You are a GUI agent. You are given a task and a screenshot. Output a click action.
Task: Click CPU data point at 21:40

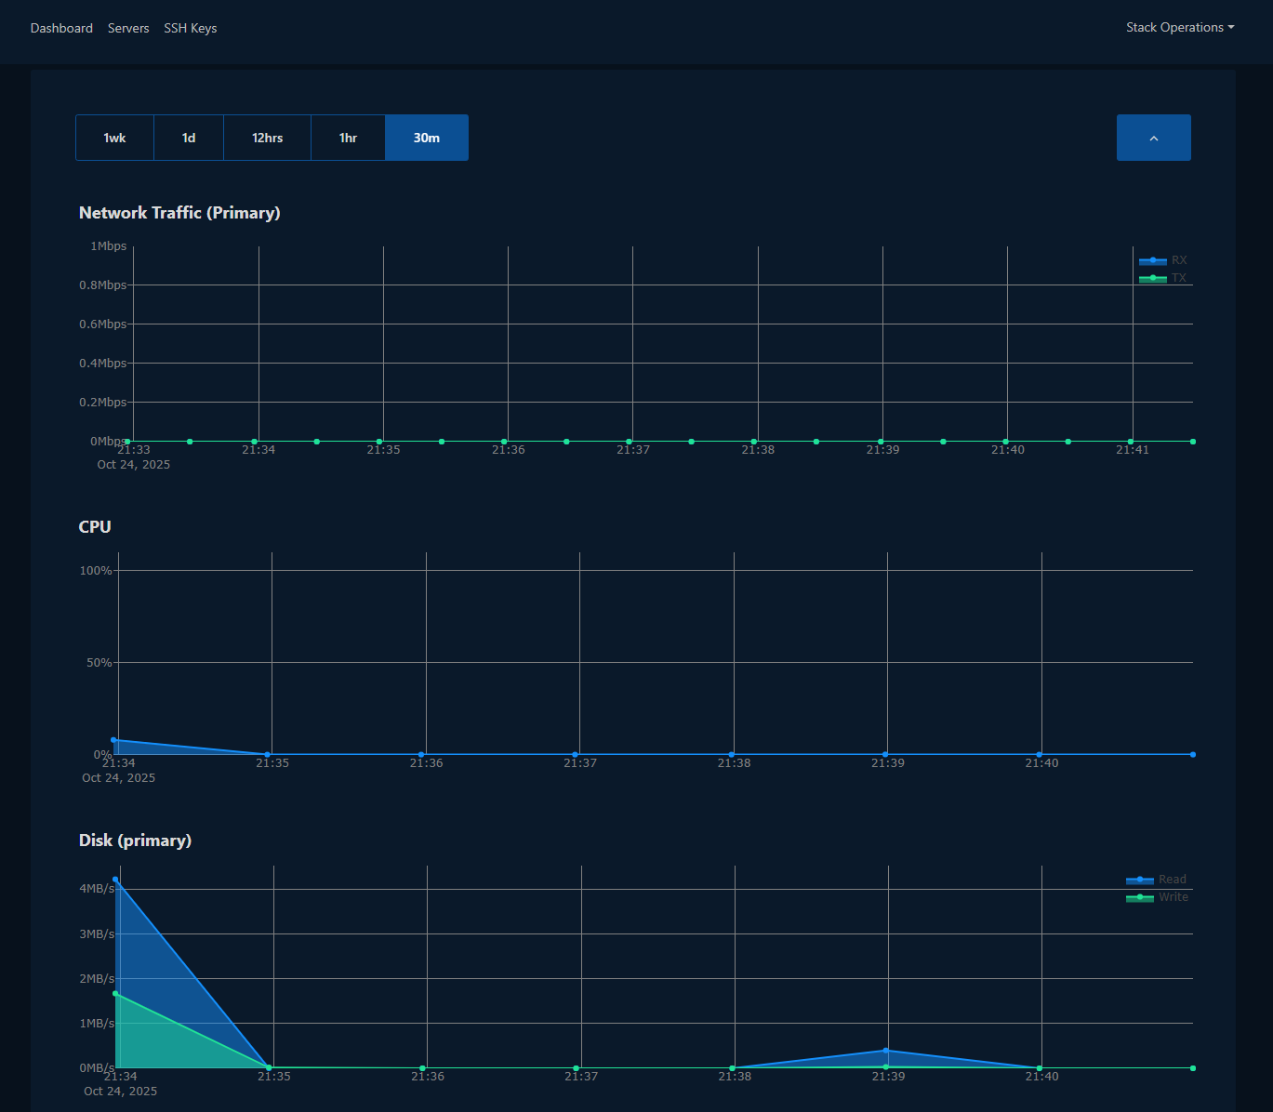[1040, 754]
